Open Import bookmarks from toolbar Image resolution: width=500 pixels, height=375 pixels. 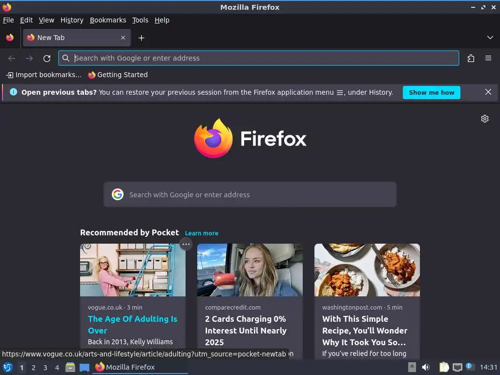(44, 75)
